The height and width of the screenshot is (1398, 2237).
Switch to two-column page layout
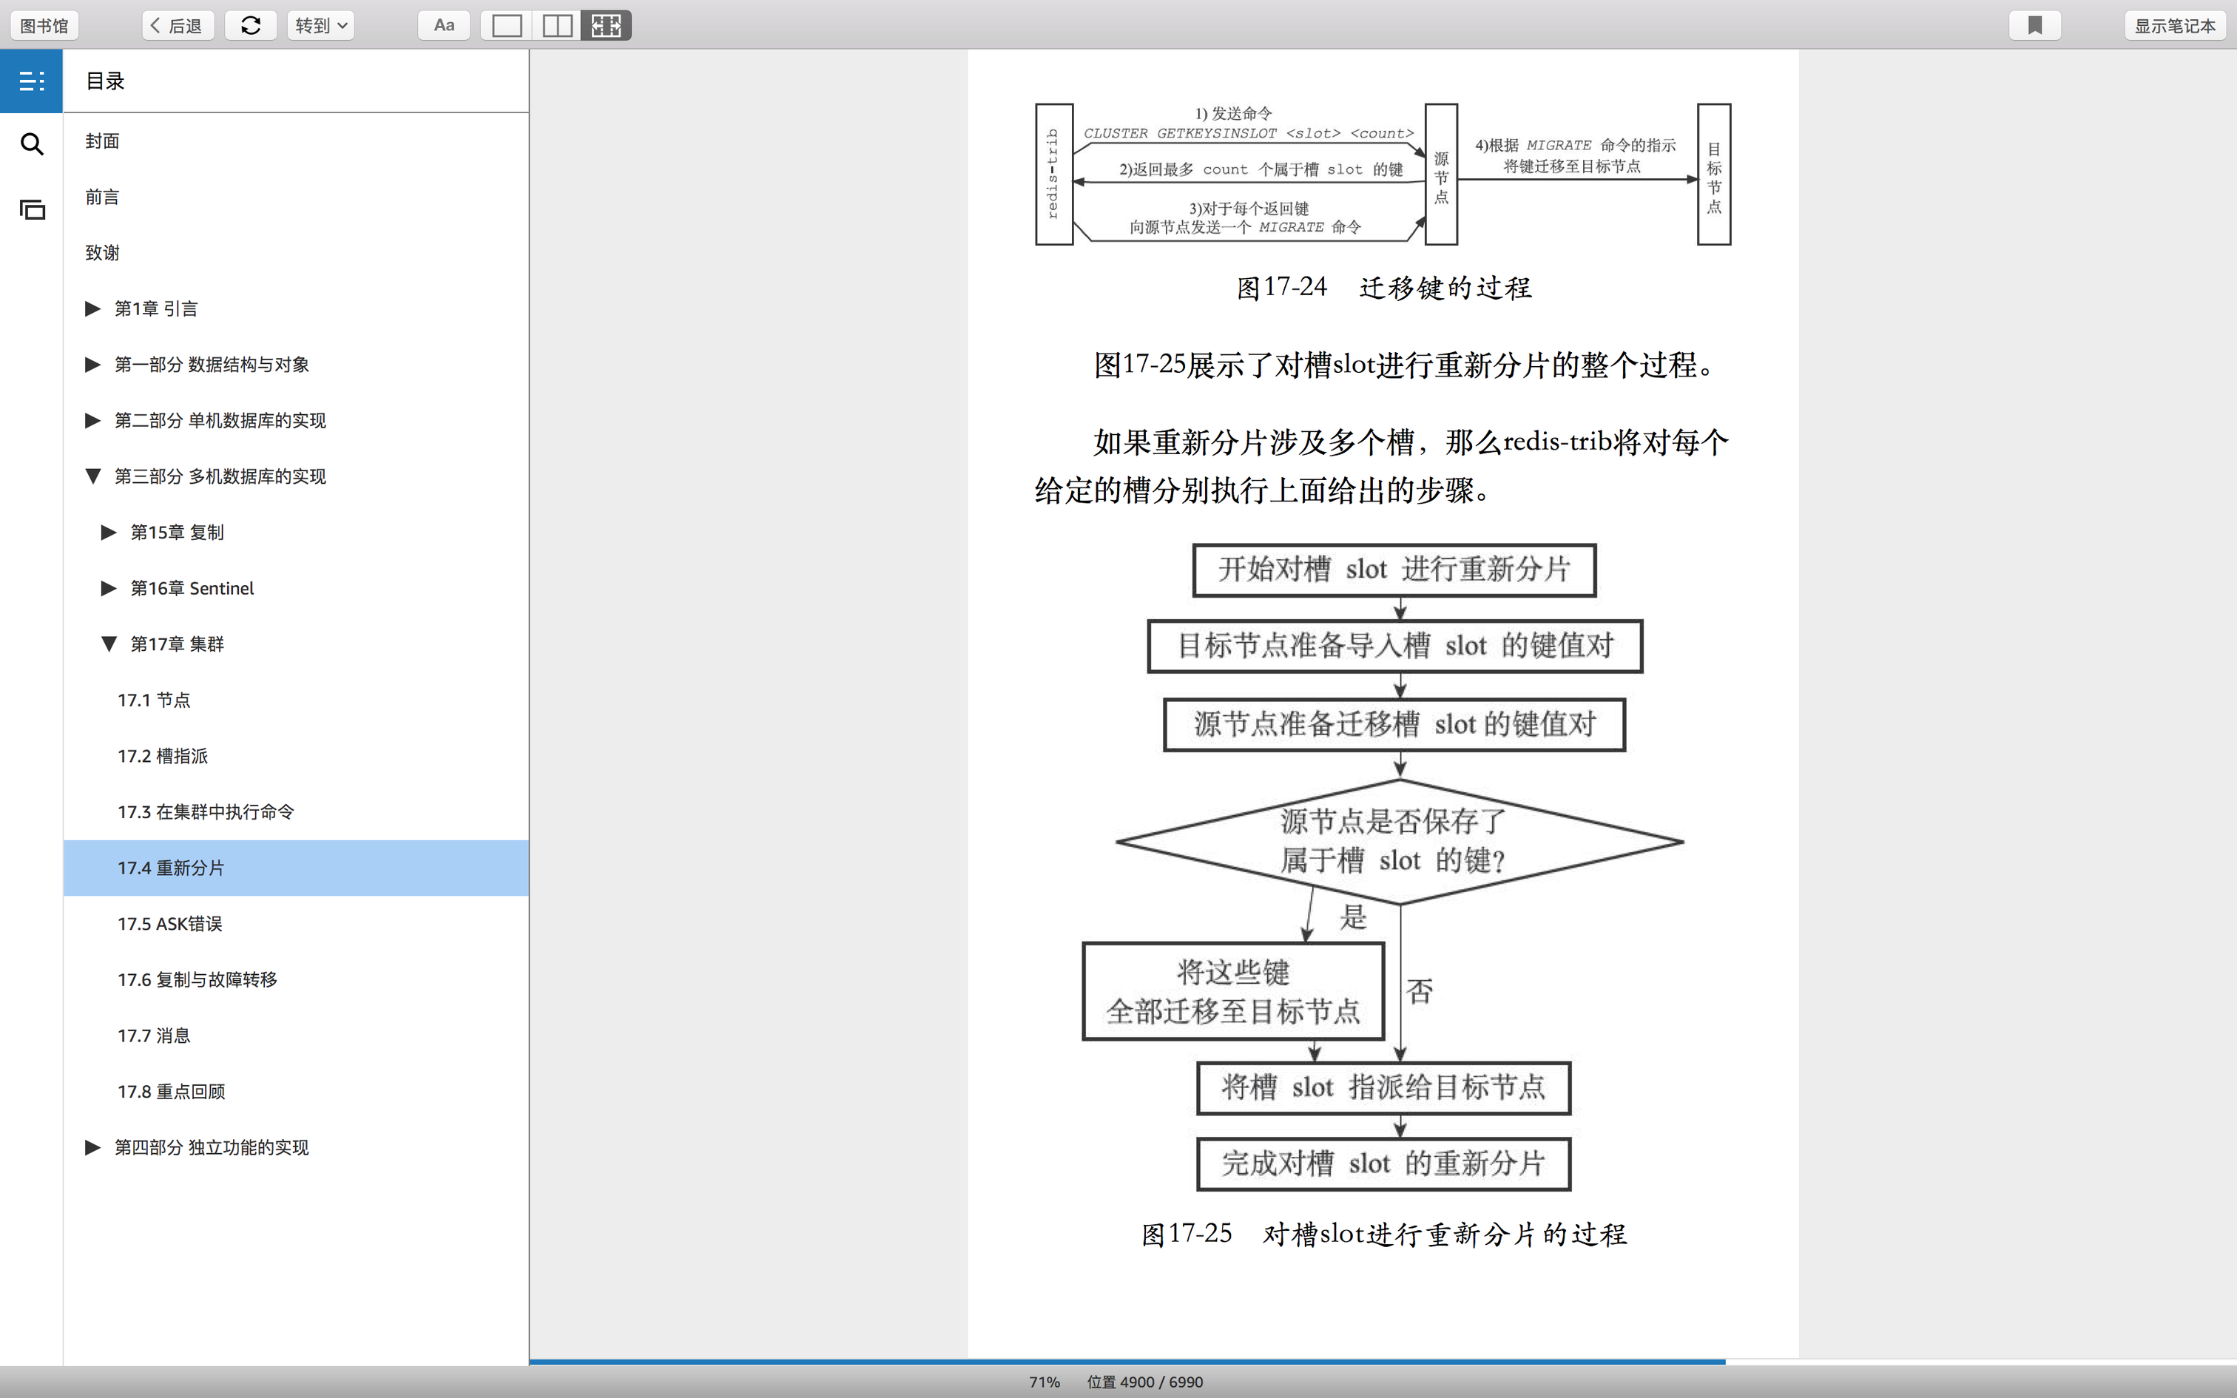(556, 25)
